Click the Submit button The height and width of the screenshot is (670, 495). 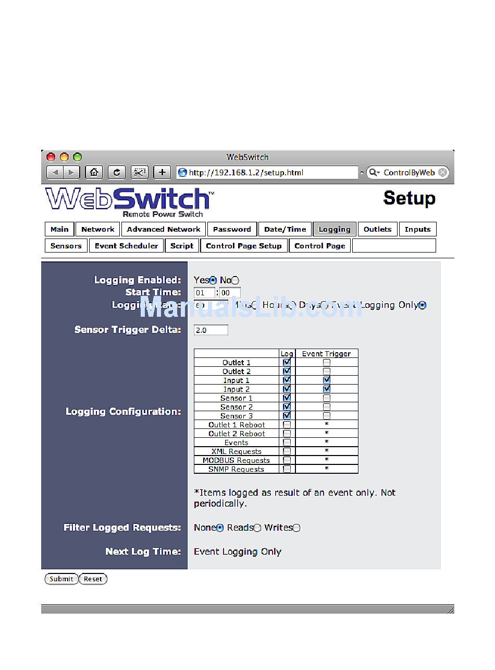[61, 579]
